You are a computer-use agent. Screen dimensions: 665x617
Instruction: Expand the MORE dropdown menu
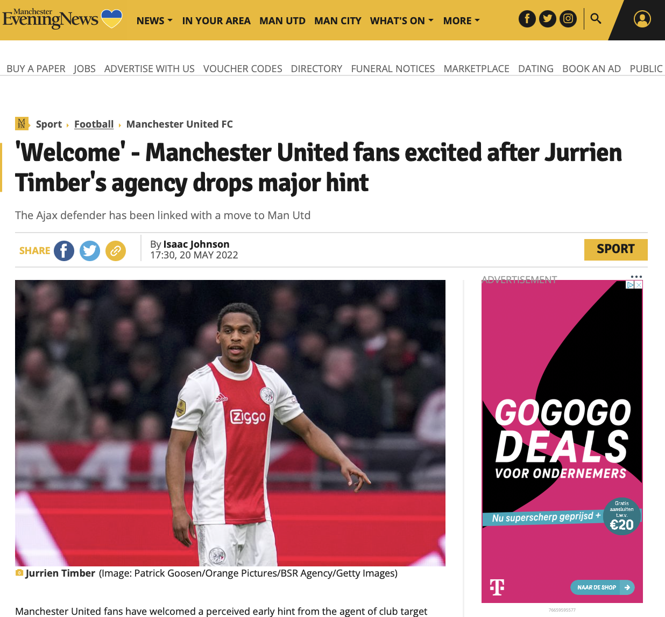(x=461, y=20)
